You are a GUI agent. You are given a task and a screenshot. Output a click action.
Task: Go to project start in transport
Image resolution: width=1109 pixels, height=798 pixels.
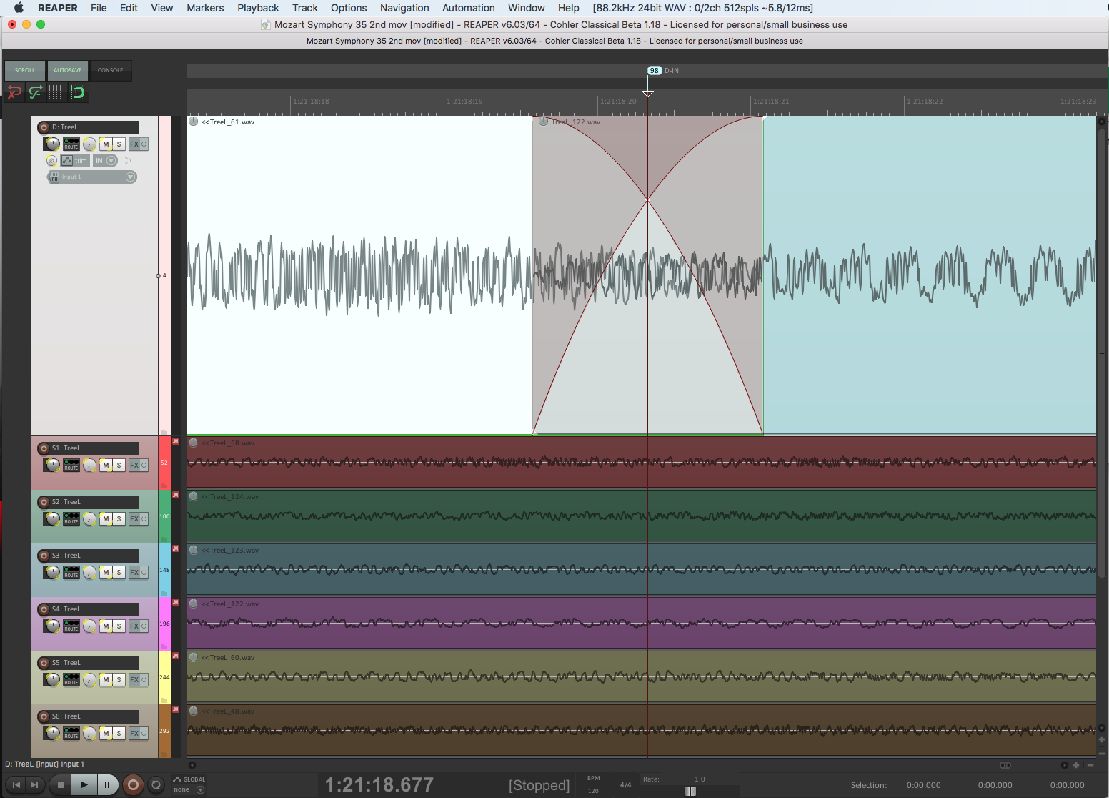point(16,784)
